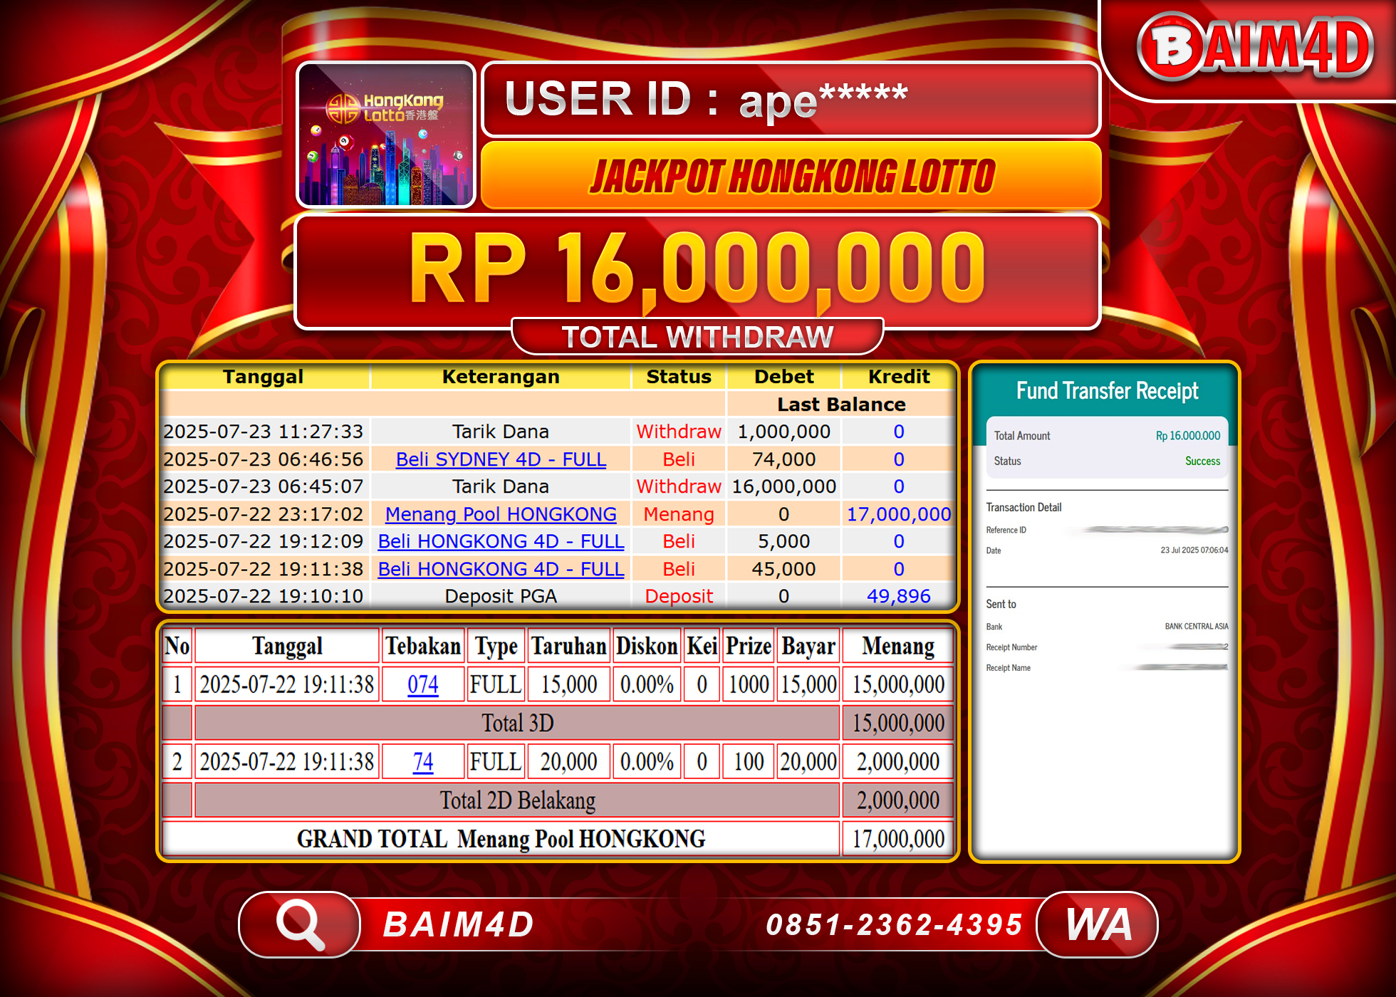This screenshot has width=1396, height=997.
Task: Open the Menang Pool HONGKONG link
Action: tap(500, 514)
